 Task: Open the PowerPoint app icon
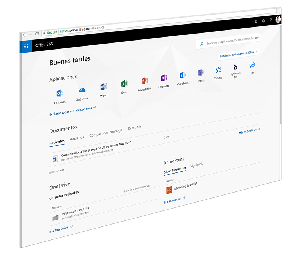145,81
